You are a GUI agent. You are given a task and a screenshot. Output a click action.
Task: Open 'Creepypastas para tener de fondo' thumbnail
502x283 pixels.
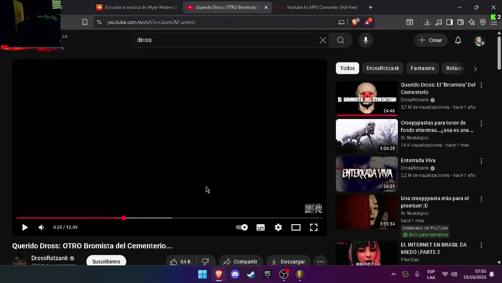tap(367, 136)
